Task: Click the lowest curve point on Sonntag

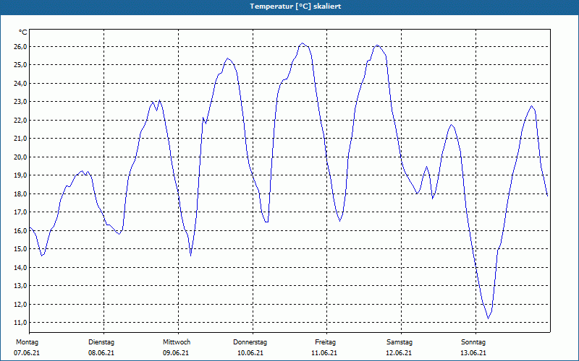Action: tap(488, 318)
